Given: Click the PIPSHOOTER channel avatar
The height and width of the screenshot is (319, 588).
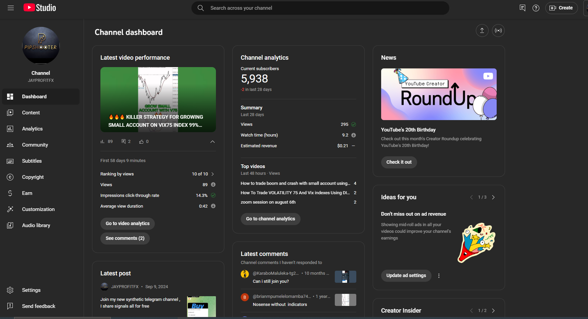Looking at the screenshot, I should click(x=41, y=46).
